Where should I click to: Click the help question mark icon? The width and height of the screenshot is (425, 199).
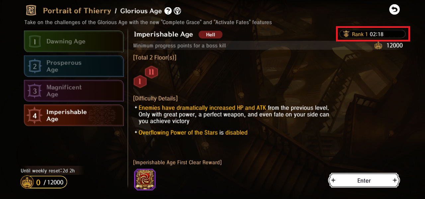pos(168,11)
